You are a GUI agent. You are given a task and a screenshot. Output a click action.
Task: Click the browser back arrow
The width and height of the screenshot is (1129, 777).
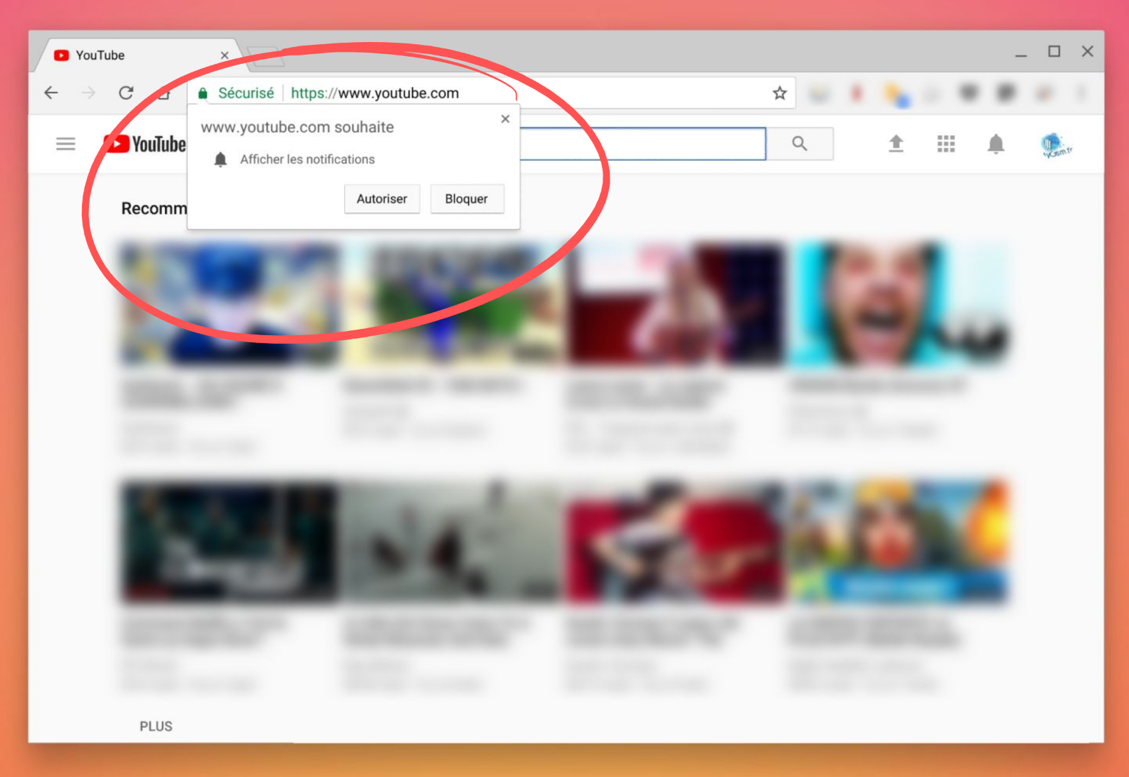click(51, 93)
